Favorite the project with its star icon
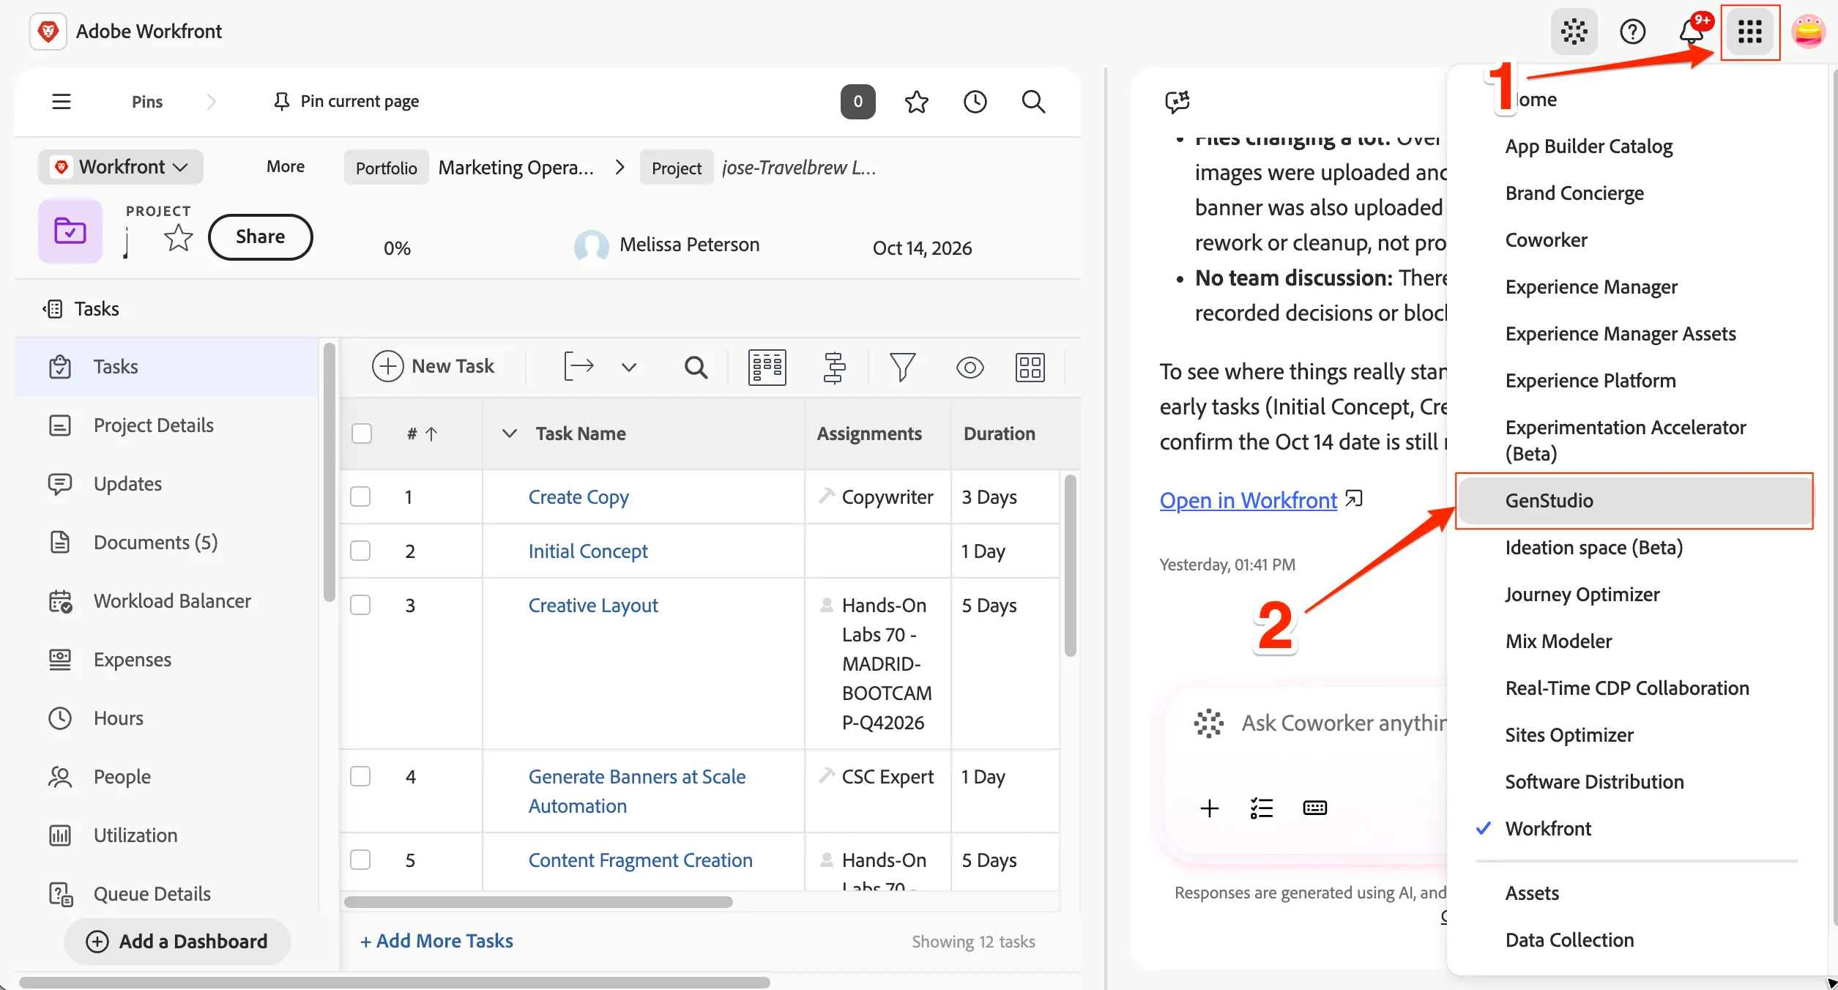The image size is (1838, 990). click(178, 237)
